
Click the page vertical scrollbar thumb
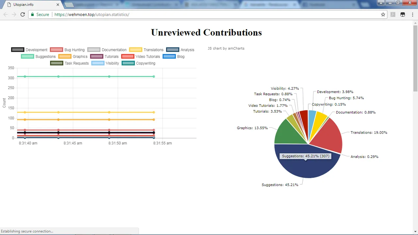415,59
